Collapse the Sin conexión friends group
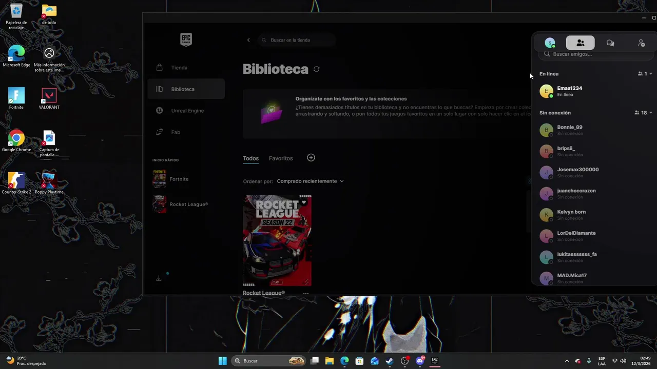The width and height of the screenshot is (657, 369). coord(651,113)
